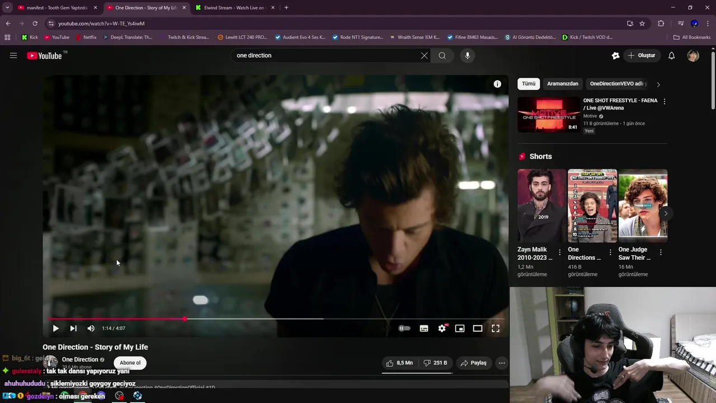Open One Judge Saw Their short
Screen dimensions: 716x403
pos(643,206)
